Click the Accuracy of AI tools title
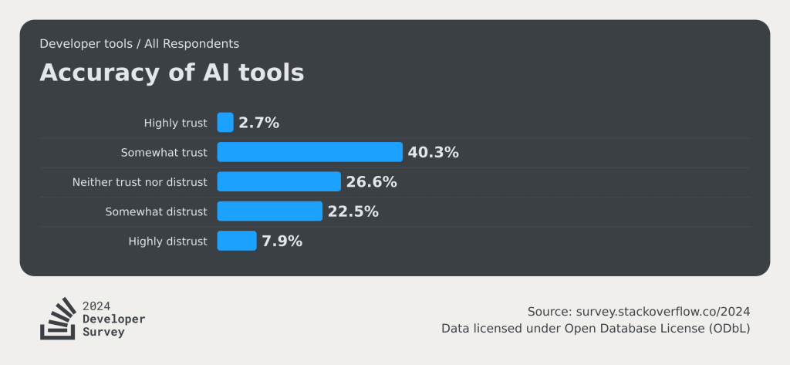The image size is (790, 365). click(x=171, y=73)
